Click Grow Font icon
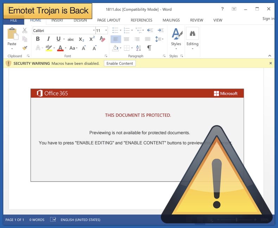 (84, 48)
